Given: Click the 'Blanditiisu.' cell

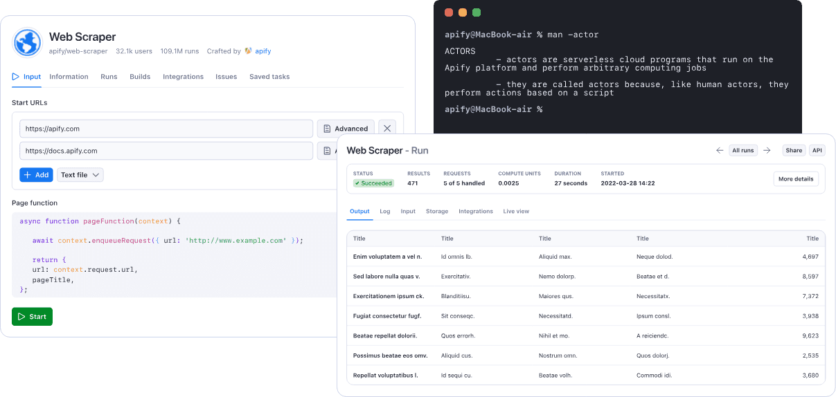Looking at the screenshot, I should 456,296.
